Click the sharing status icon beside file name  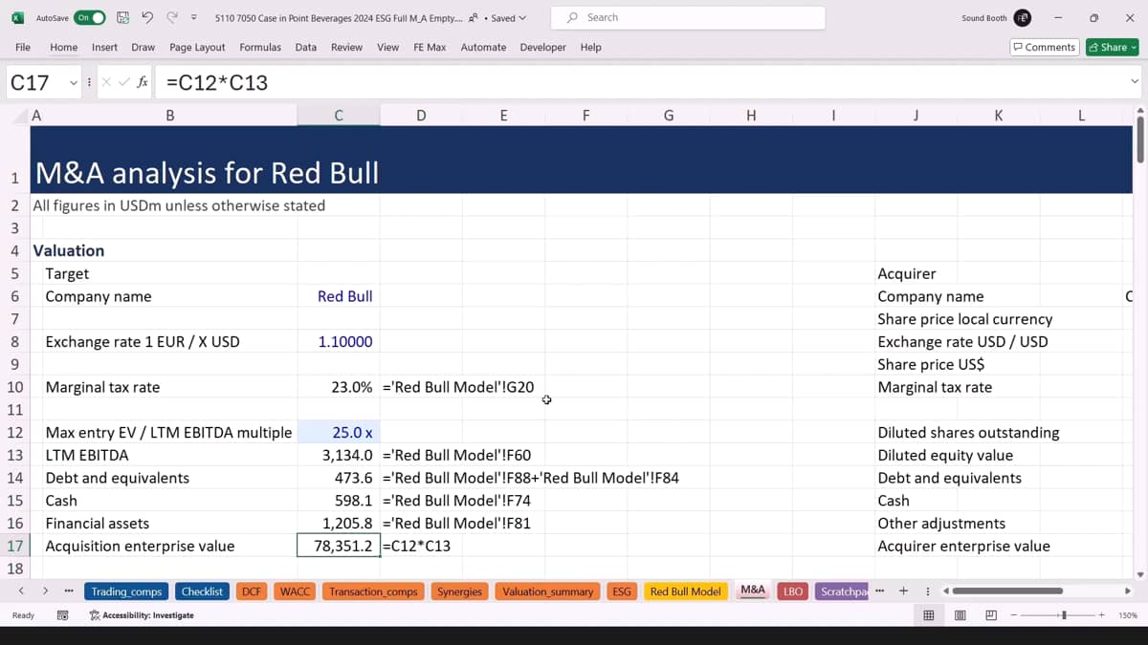[473, 18]
